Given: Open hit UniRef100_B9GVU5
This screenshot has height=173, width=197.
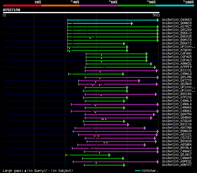Looking at the screenshot, I should (177, 37).
